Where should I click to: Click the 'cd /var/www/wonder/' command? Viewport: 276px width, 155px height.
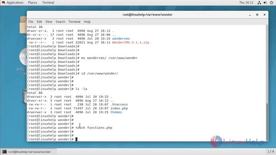click(100, 73)
